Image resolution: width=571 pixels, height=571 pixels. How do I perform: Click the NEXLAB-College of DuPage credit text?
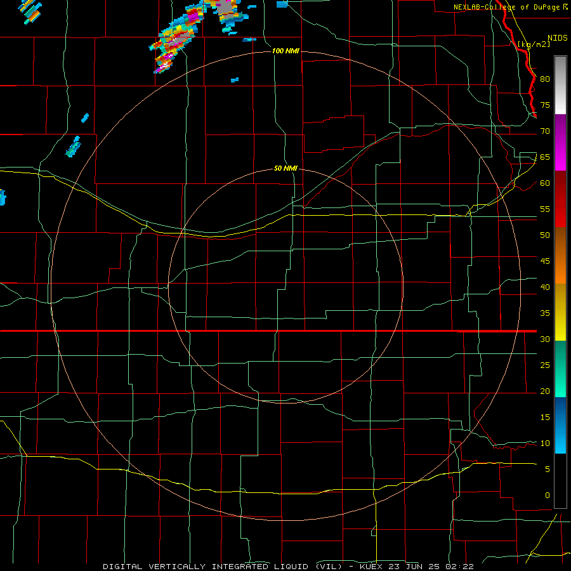coord(510,7)
